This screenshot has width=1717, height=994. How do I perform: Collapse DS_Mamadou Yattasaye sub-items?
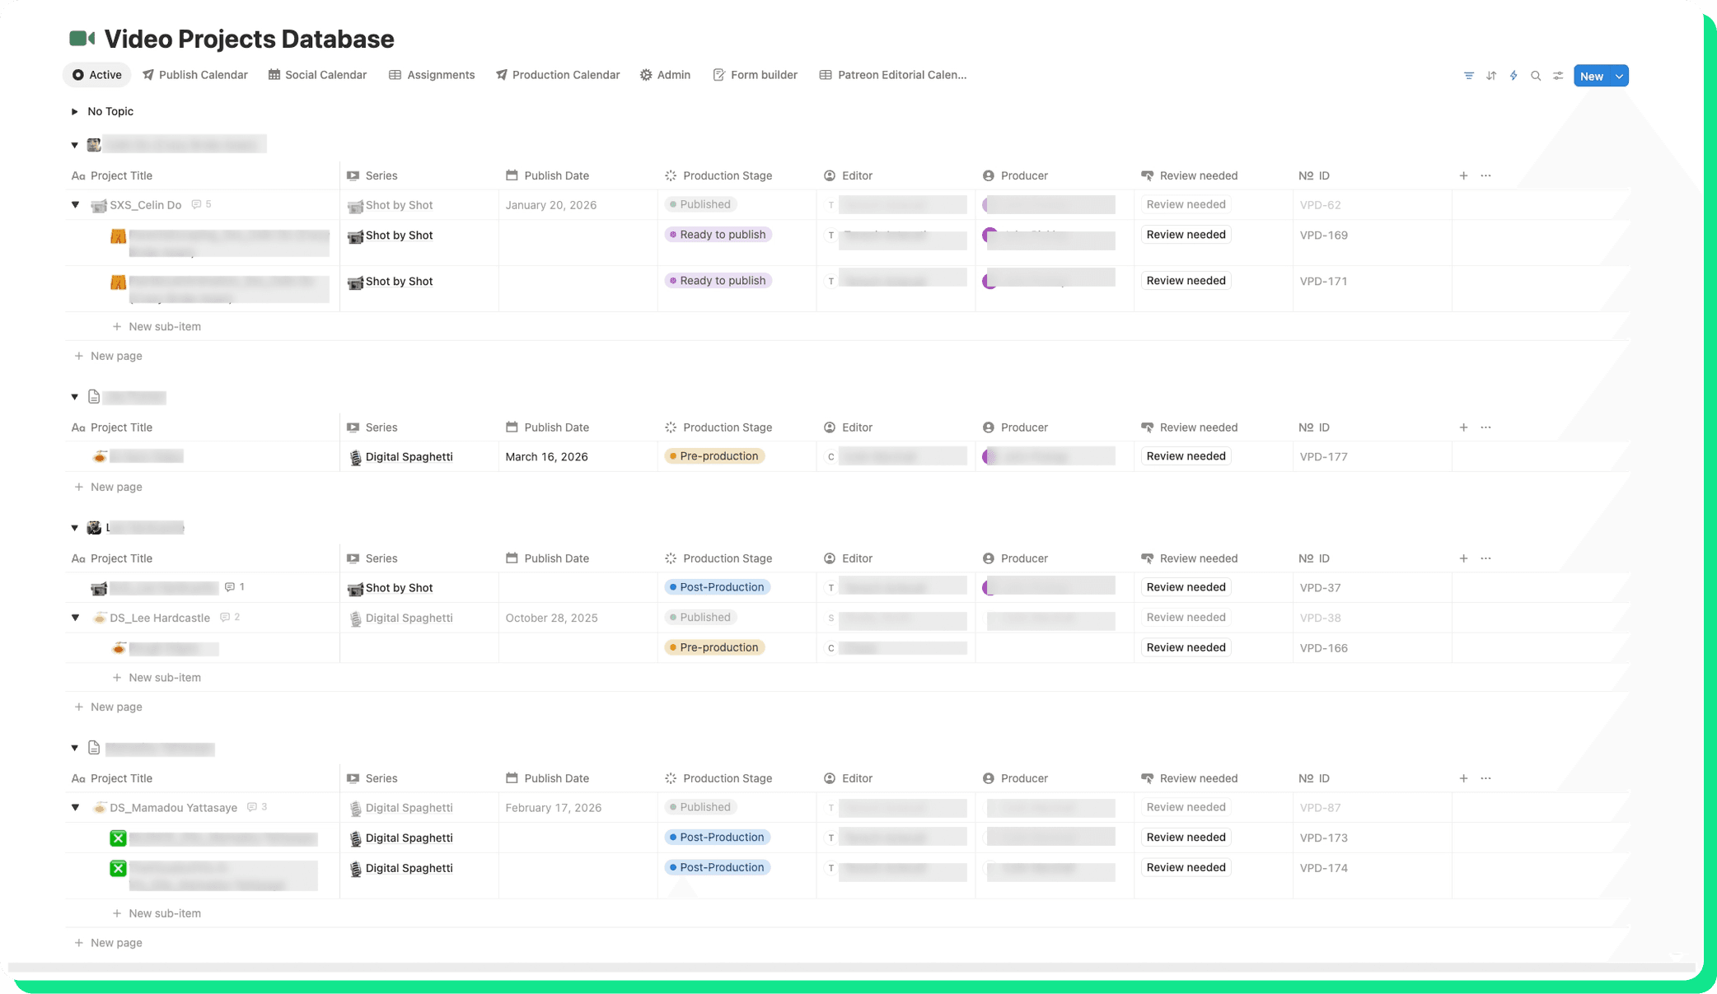point(76,808)
